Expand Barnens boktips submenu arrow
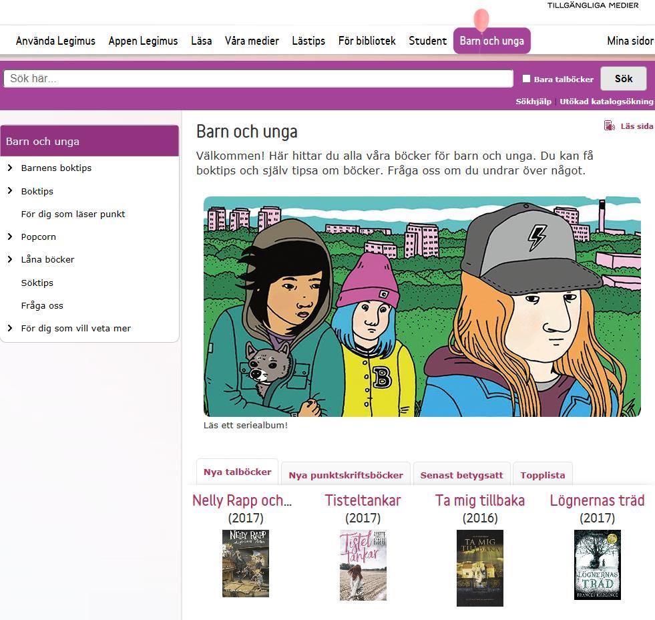Viewport: 655px width, 620px height. [10, 168]
